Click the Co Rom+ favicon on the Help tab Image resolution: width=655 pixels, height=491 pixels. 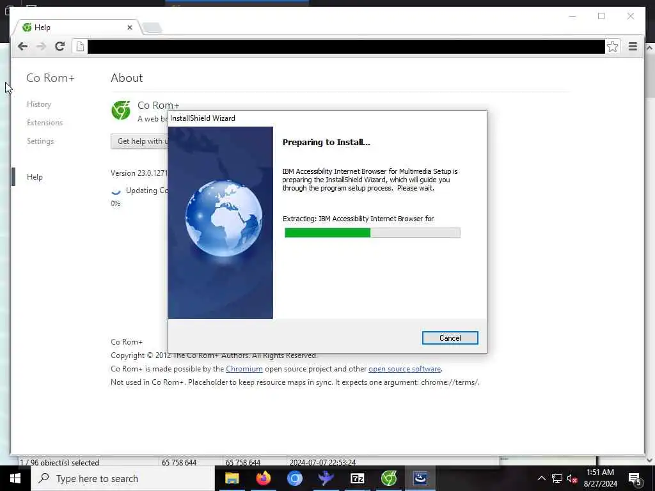27,27
